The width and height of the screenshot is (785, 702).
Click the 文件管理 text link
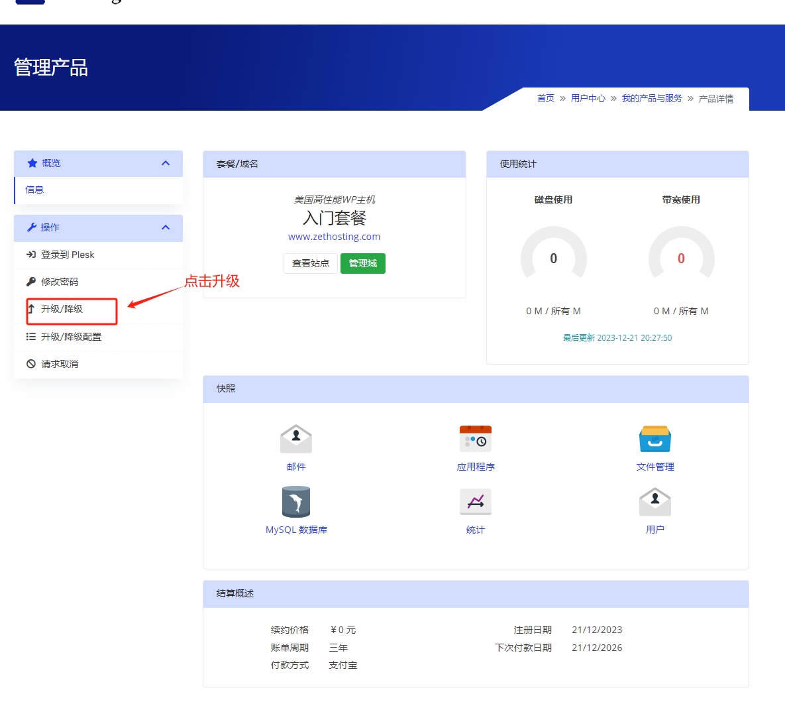pyautogui.click(x=655, y=467)
